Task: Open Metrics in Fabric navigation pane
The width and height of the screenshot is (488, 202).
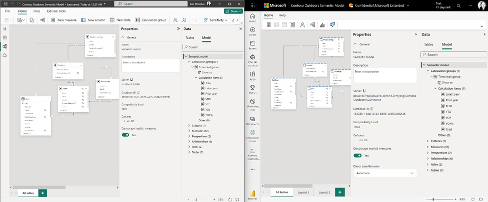Action: 252,89
